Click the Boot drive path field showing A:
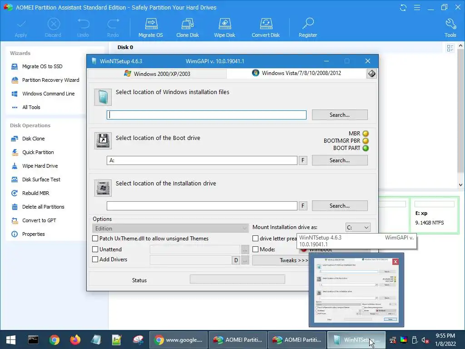The image size is (465, 349). click(x=202, y=160)
